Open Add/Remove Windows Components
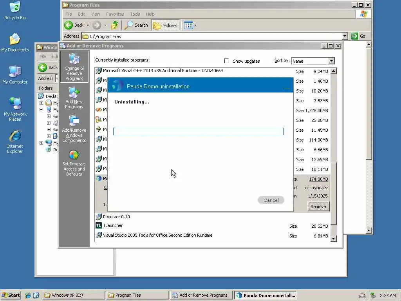 pos(74,129)
